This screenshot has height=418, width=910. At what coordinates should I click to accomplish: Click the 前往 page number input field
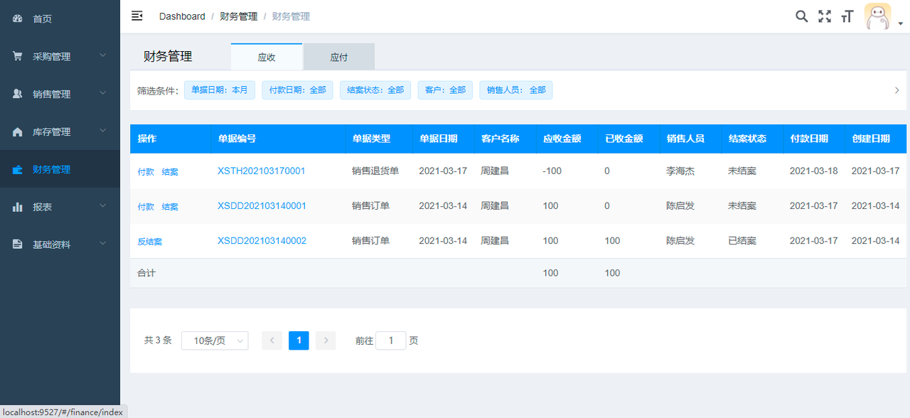pyautogui.click(x=390, y=341)
